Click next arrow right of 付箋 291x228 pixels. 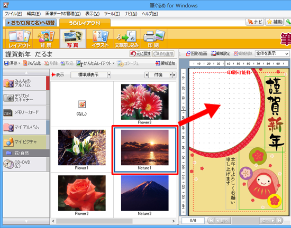(x=174, y=75)
